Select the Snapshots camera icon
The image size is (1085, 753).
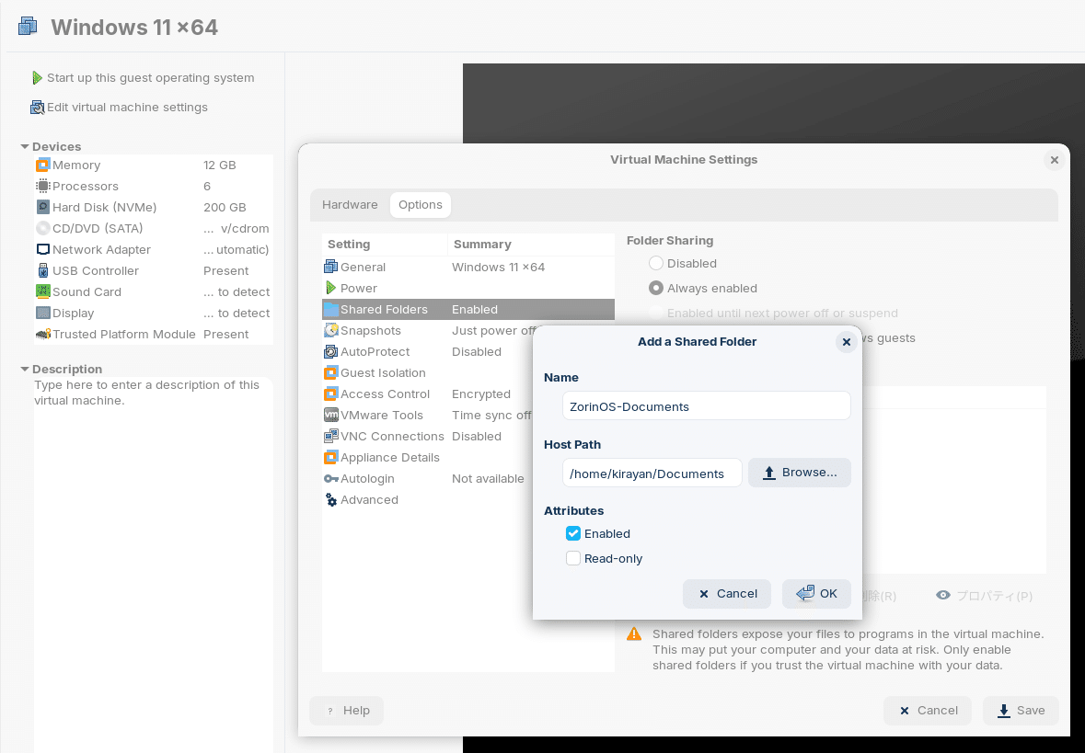tap(329, 330)
